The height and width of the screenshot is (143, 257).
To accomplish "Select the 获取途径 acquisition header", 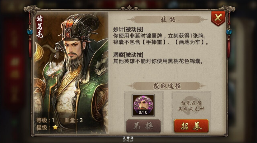I will coord(167,86).
